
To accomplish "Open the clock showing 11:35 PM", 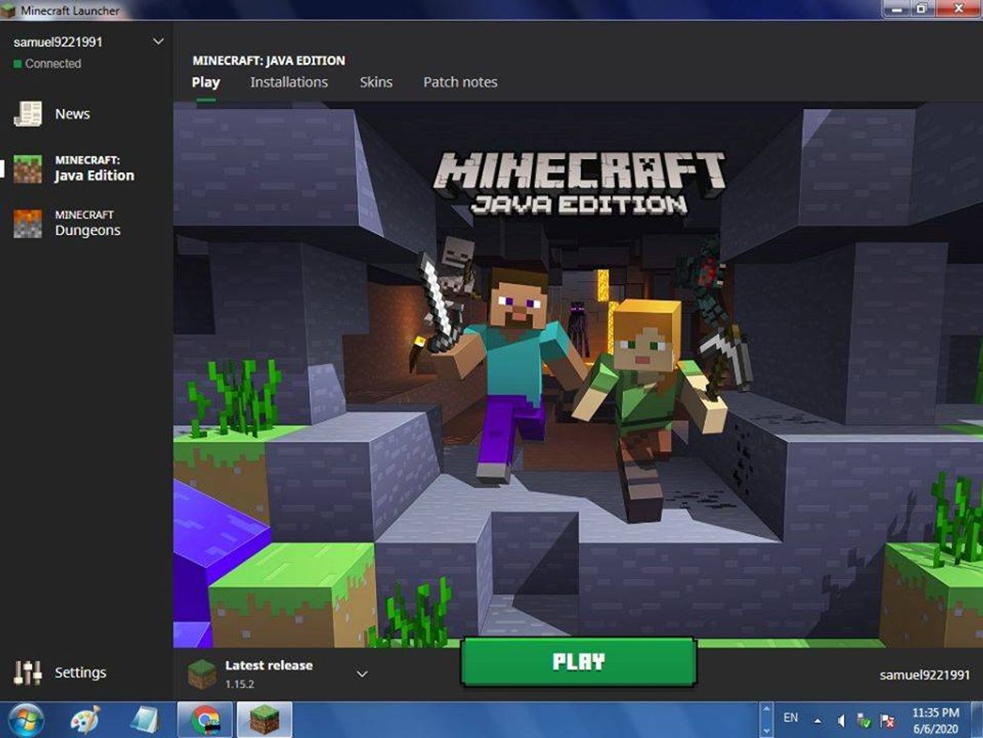I will (x=935, y=719).
